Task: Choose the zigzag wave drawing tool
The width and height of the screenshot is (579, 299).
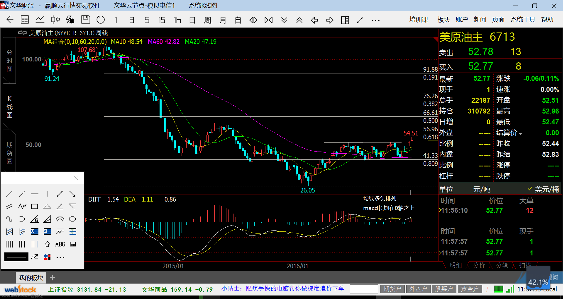Action: coord(22,206)
